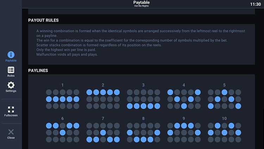The width and height of the screenshot is (264, 149).
Task: Click the Paytable info icon
Action: pos(11,55)
